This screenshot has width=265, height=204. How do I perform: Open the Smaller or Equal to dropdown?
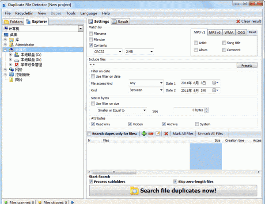click(122, 110)
